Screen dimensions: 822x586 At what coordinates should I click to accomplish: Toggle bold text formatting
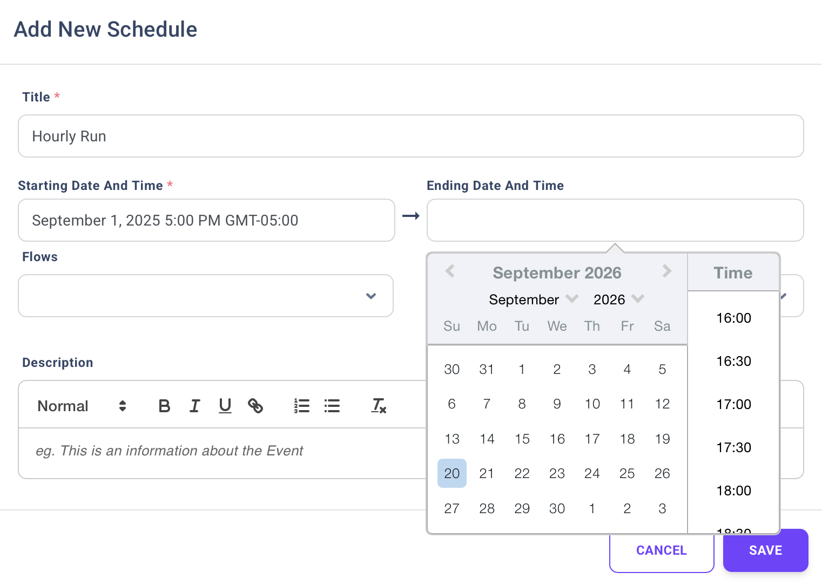(x=165, y=406)
